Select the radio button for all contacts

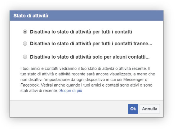point(25,31)
